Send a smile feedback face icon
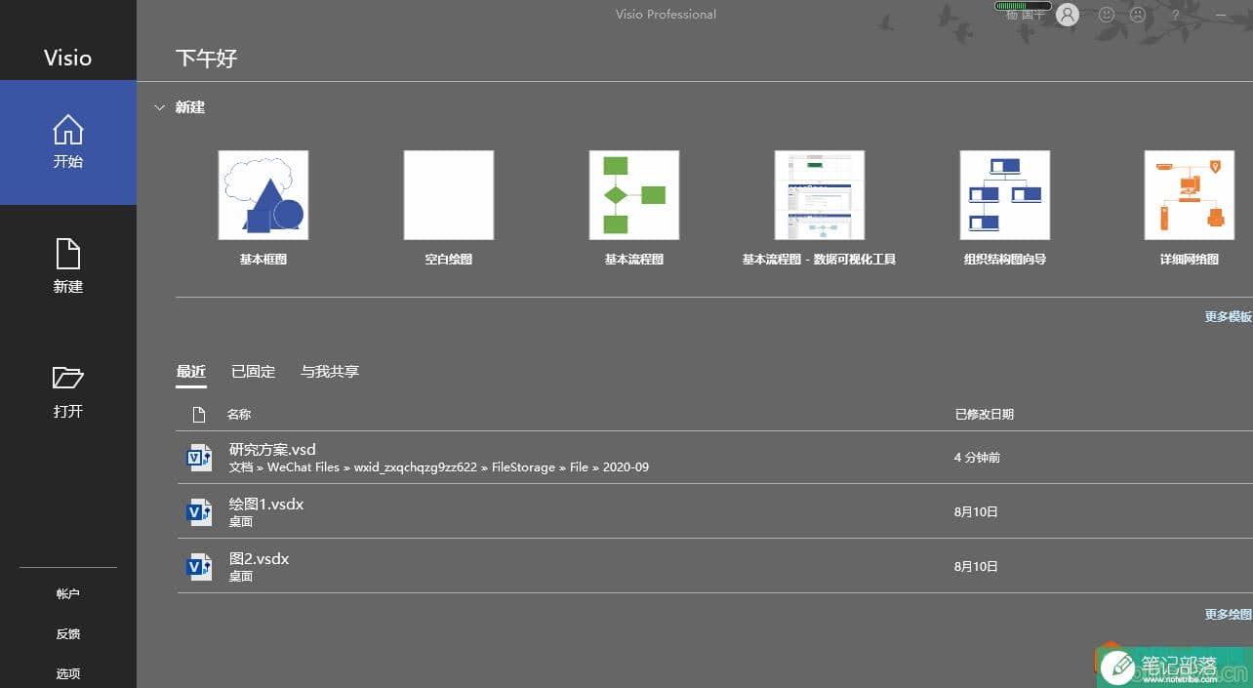Screen dimensions: 1253x688 [1107, 15]
